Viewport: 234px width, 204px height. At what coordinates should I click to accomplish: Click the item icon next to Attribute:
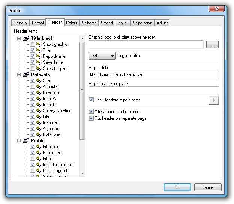coord(39,86)
